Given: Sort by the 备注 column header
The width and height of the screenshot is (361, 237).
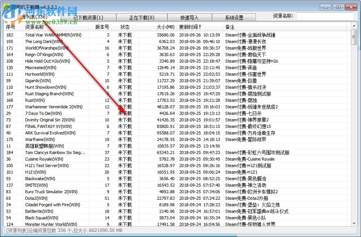Looking at the screenshot, I should click(x=285, y=27).
